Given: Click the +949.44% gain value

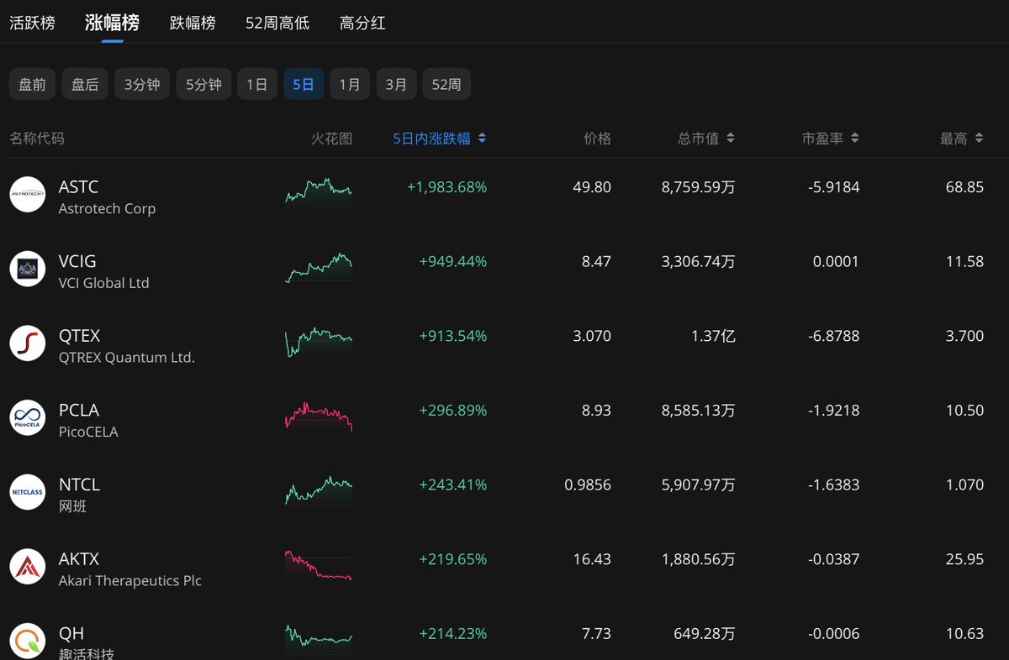Looking at the screenshot, I should pos(452,262).
